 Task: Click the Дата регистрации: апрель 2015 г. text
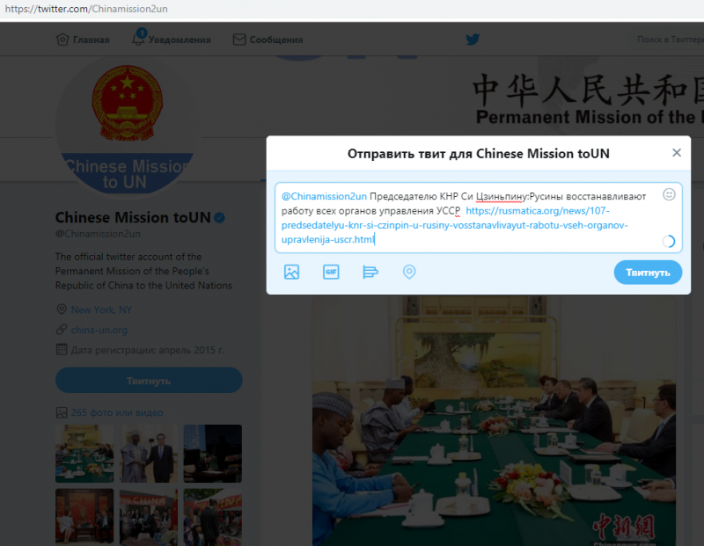click(x=148, y=350)
